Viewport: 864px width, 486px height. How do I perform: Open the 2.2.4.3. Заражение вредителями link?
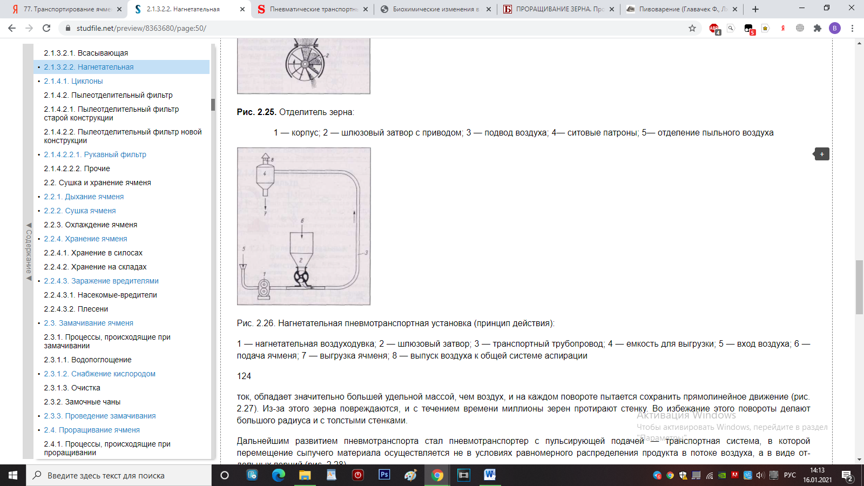click(102, 281)
